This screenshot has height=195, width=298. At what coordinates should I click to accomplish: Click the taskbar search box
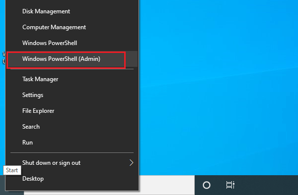pyautogui.click(x=167, y=185)
